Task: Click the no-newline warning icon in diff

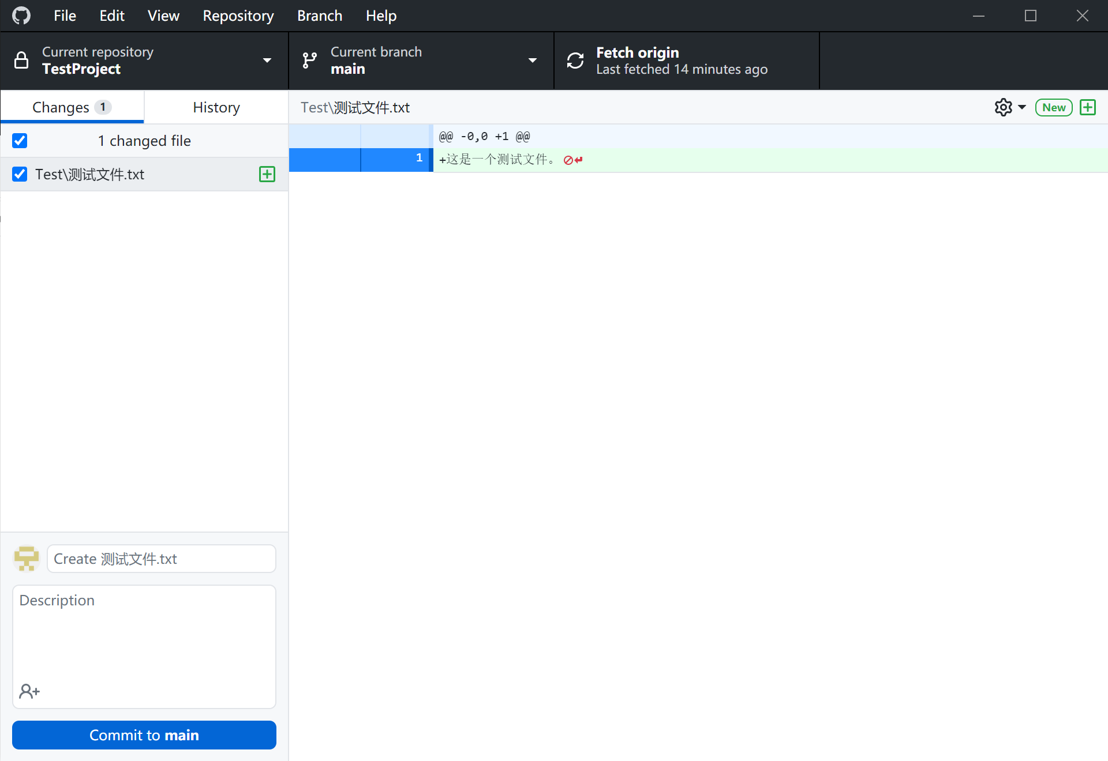Action: point(573,160)
